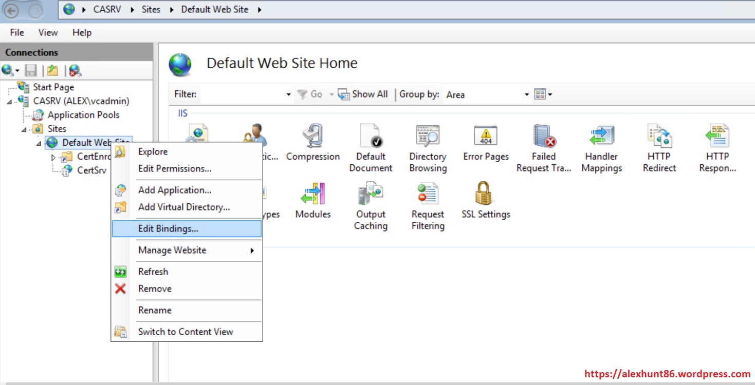Viewport: 755px width, 385px height.
Task: Choose Edit Bindings from context menu
Action: tap(168, 229)
